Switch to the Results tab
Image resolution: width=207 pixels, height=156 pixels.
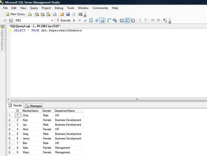point(15,106)
